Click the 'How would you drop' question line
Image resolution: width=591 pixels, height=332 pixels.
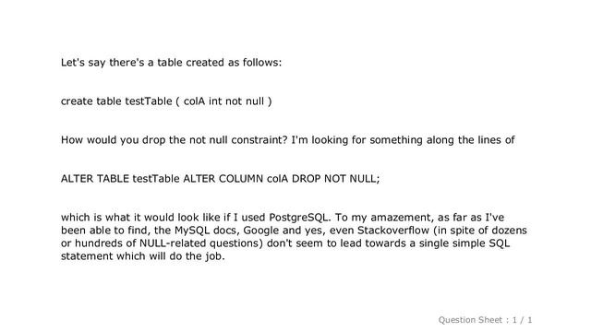[287, 140]
